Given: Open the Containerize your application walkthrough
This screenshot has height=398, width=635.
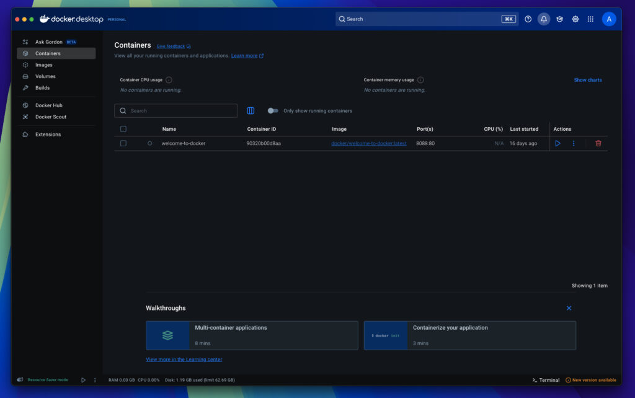Looking at the screenshot, I should point(470,335).
